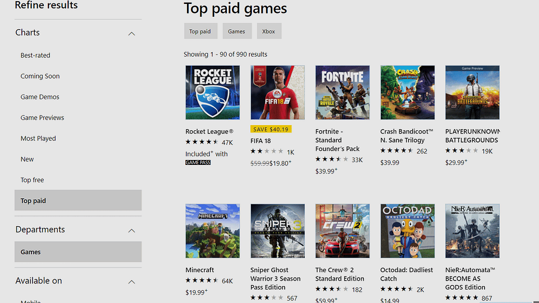The image size is (539, 303).
Task: Open the NieR:Automata BECOME AS GODS title link
Action: (471, 279)
